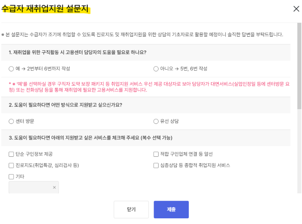The height and width of the screenshot is (224, 302).
Task: Select the "아니오" radio option
Action: coord(156,68)
